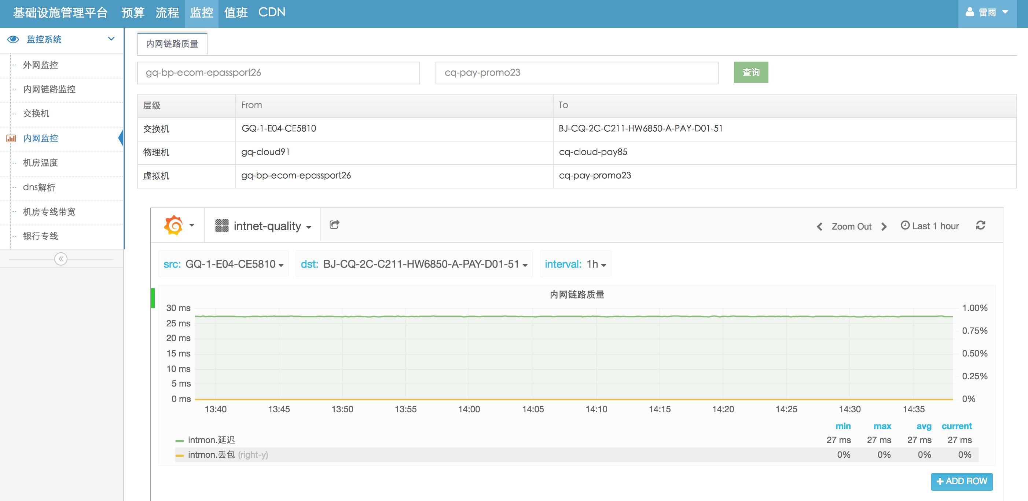1028x501 pixels.
Task: Click the dashboard grid icon beside intnet-quality
Action: point(222,226)
